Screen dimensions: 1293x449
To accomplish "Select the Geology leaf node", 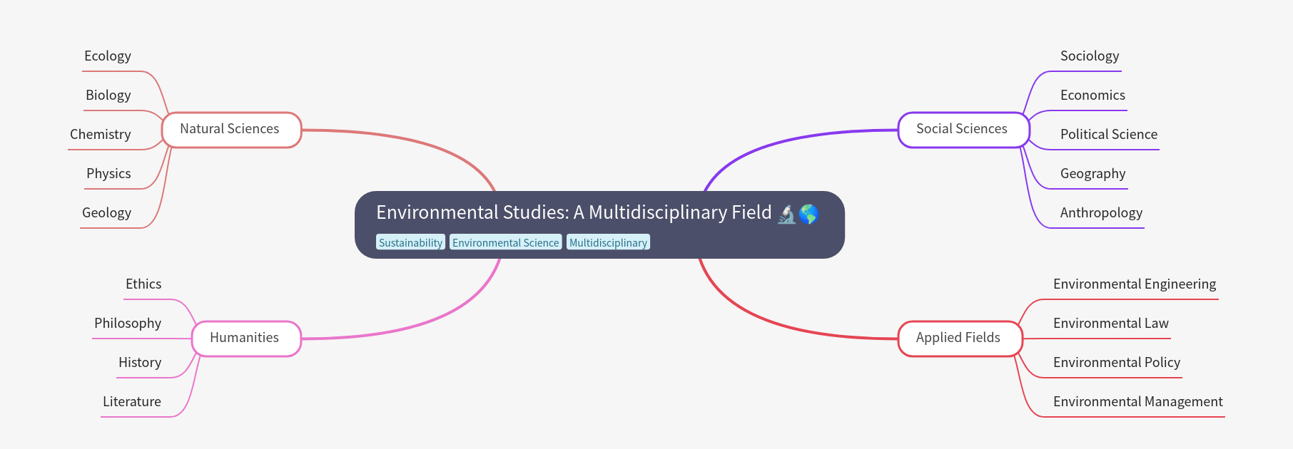I will point(107,213).
